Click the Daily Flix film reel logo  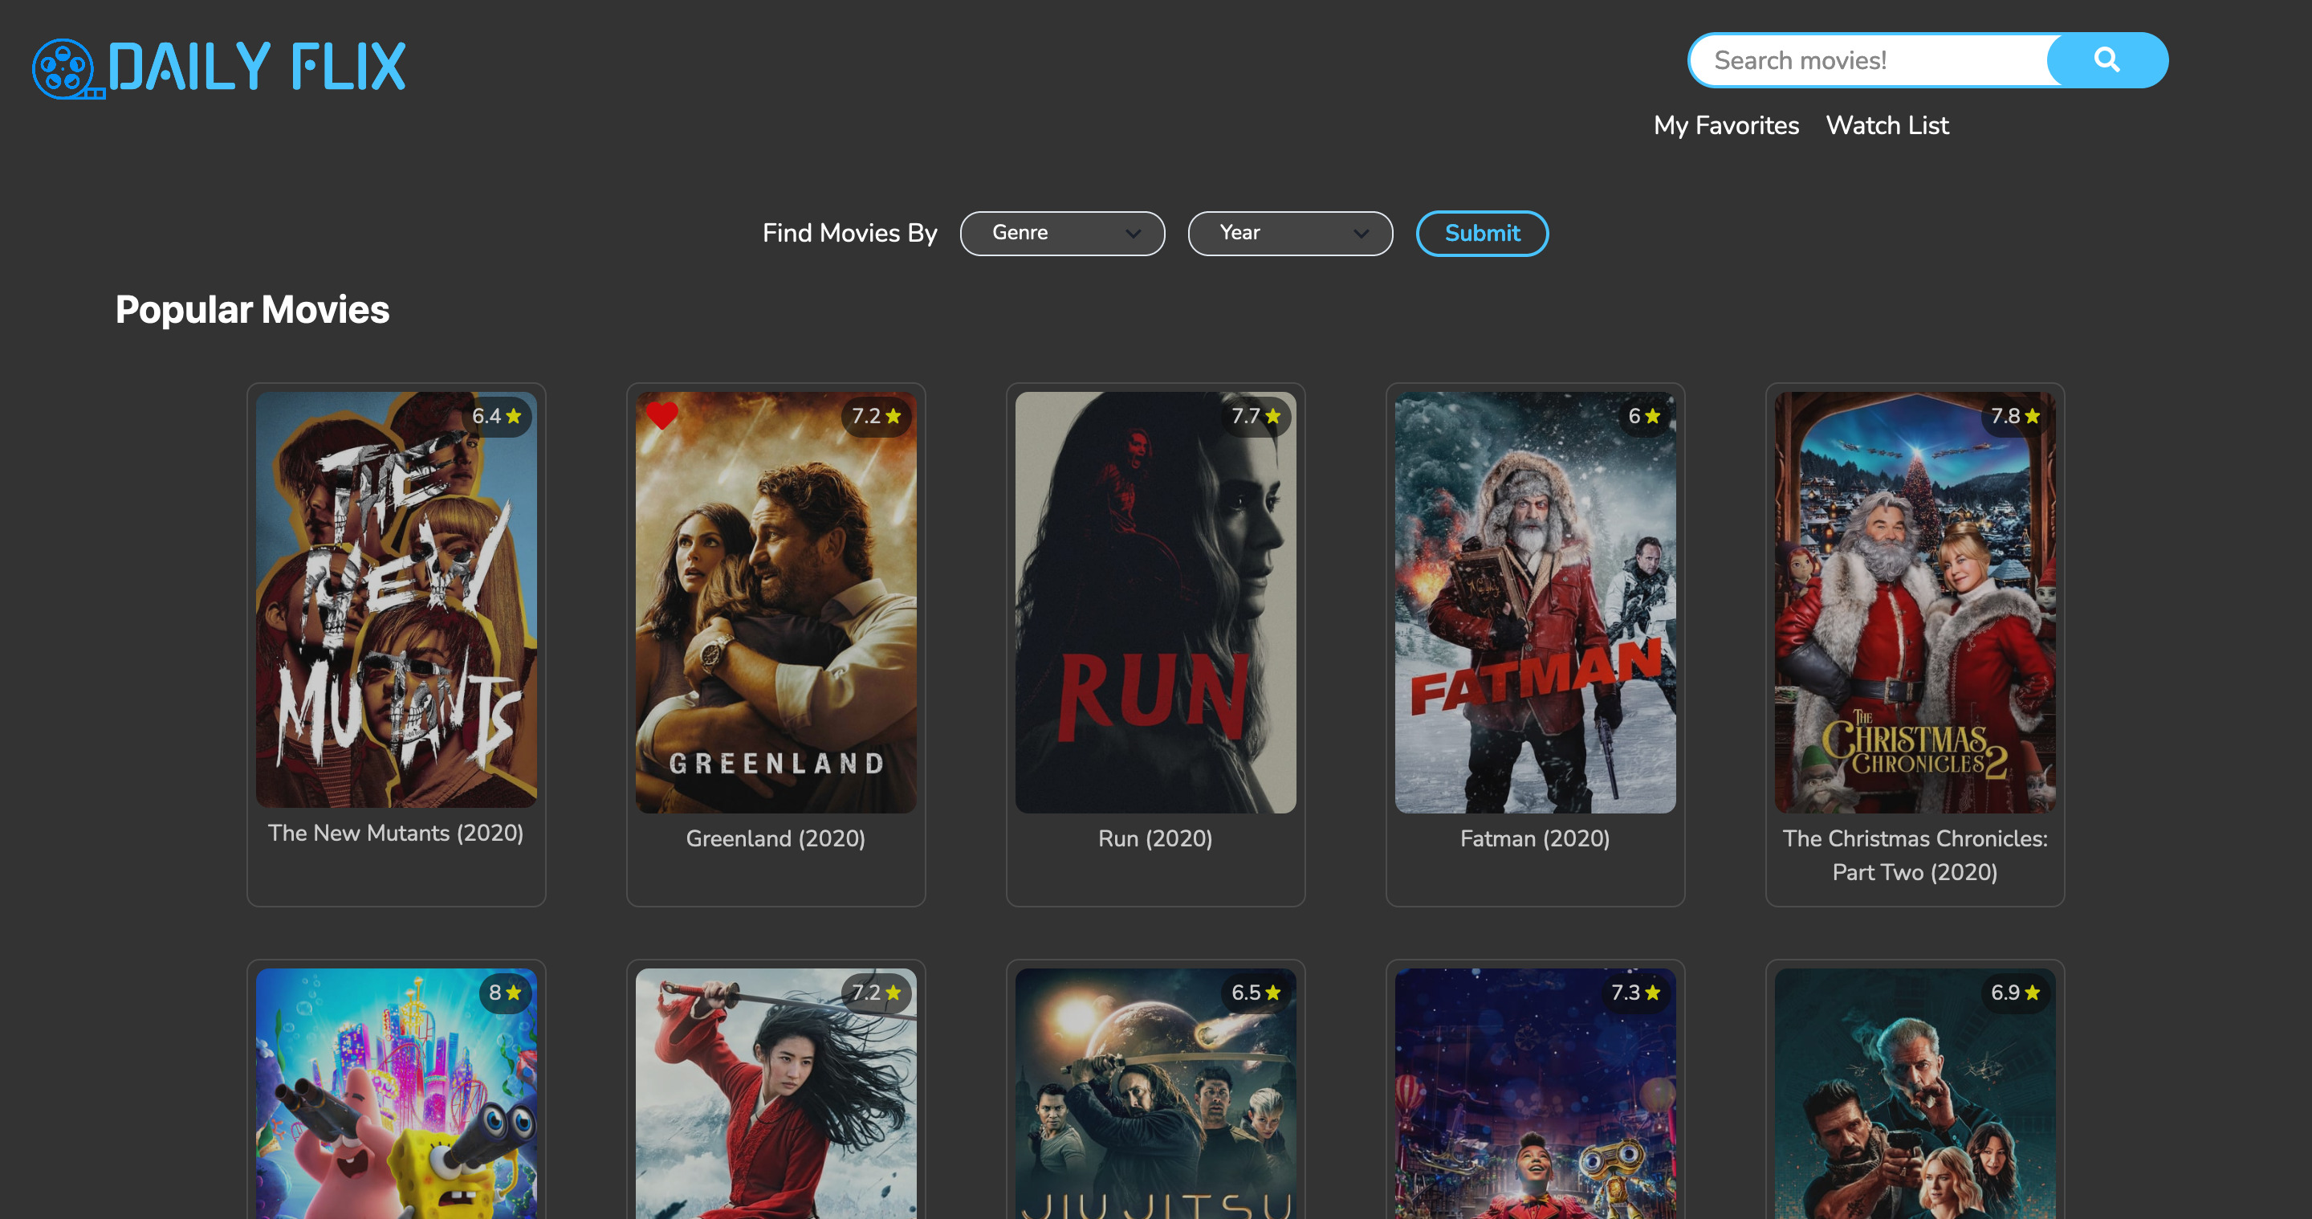pos(68,68)
